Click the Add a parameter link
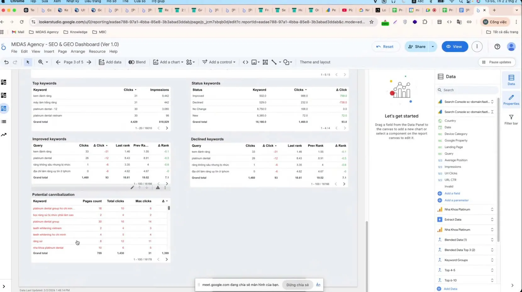 click(456, 200)
